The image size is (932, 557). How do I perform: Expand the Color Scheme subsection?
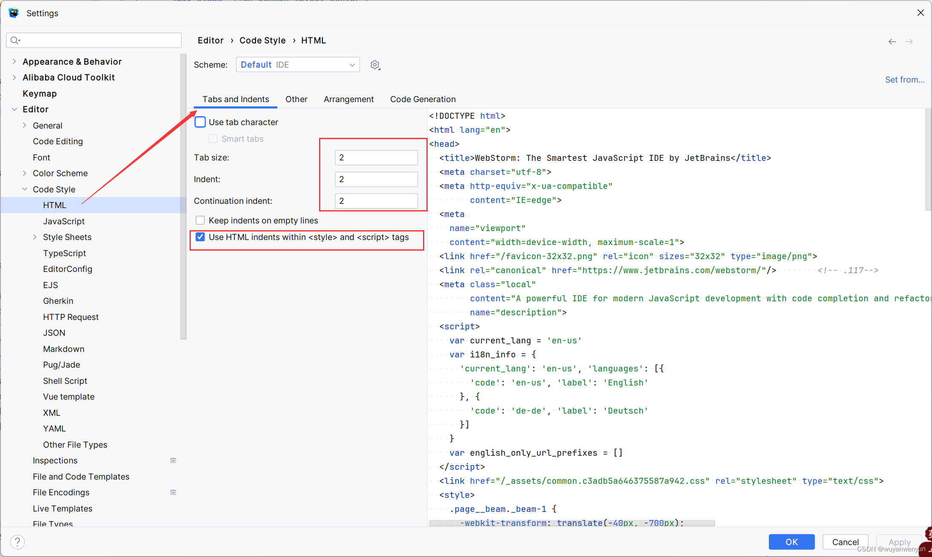point(24,173)
